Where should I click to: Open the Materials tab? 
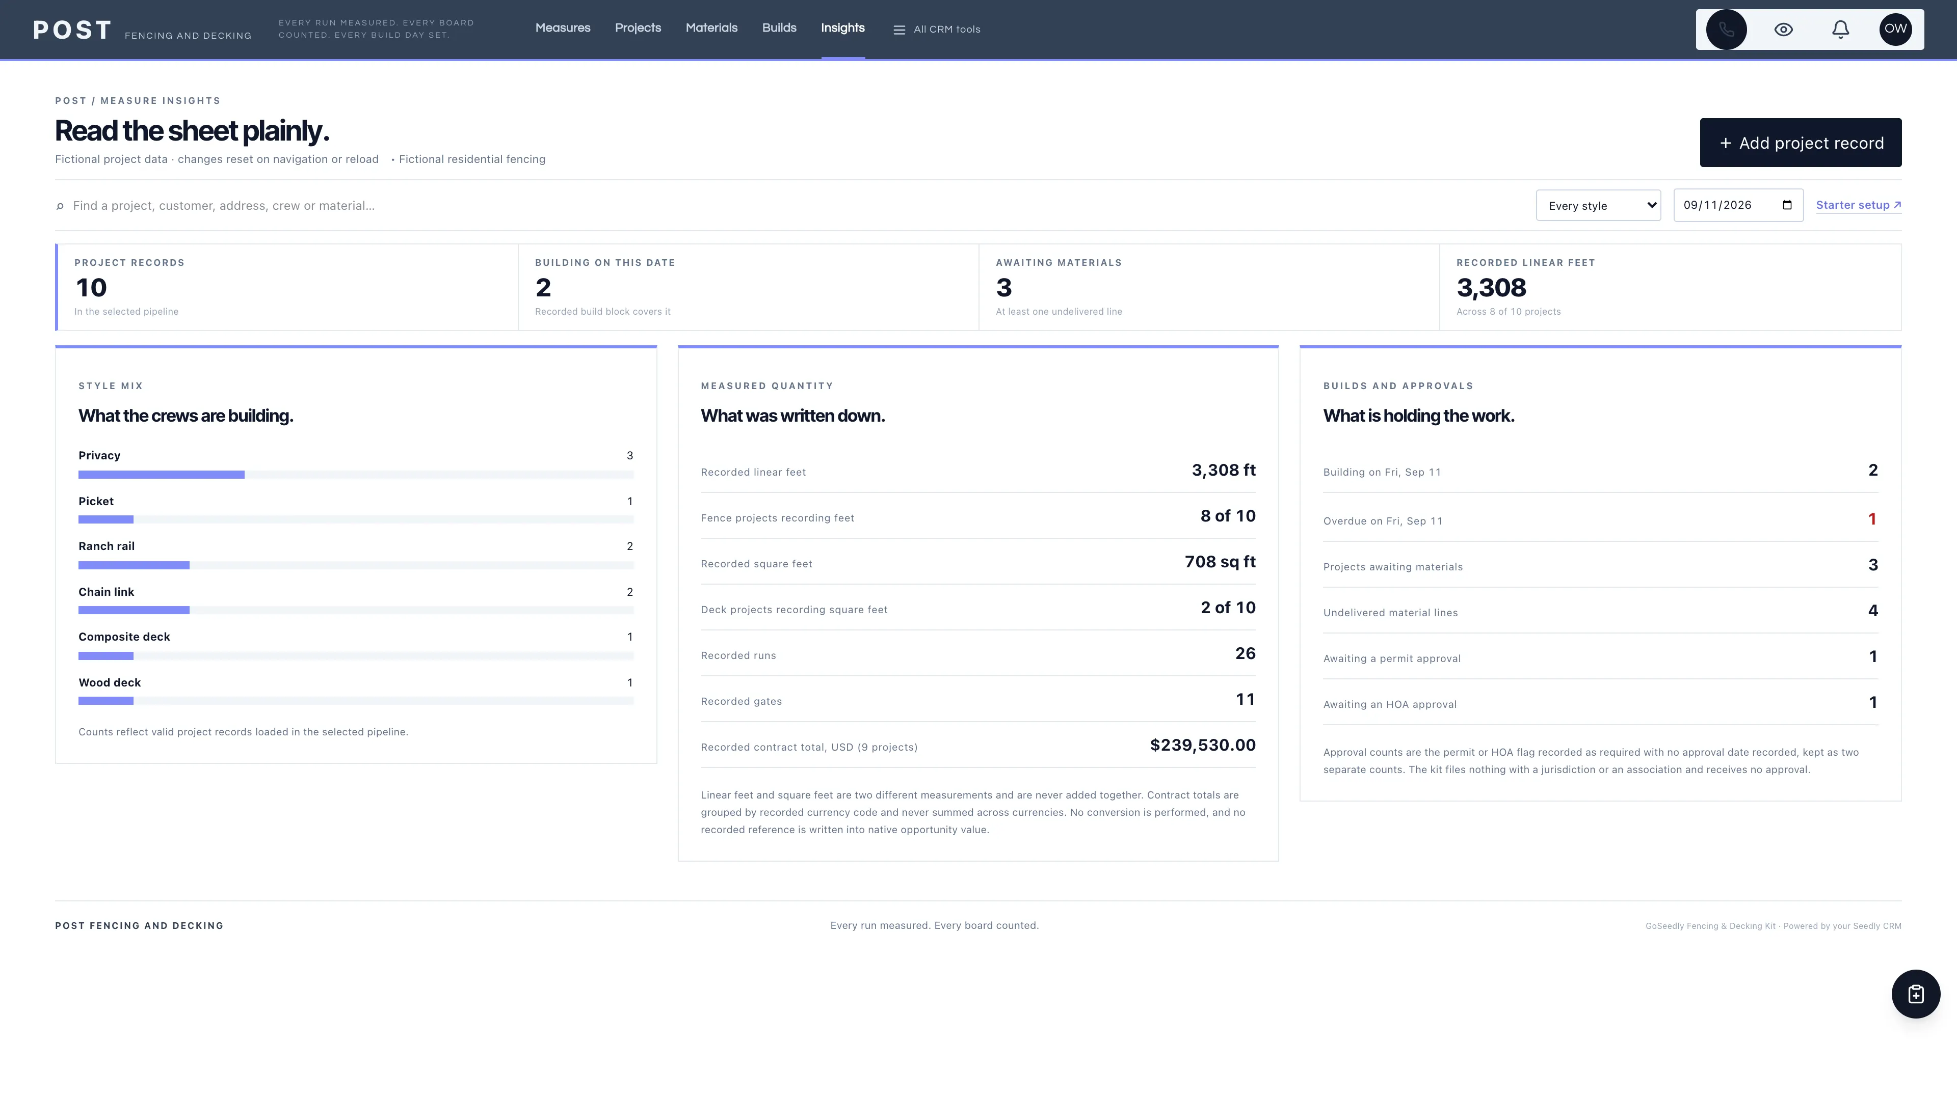pyautogui.click(x=712, y=28)
